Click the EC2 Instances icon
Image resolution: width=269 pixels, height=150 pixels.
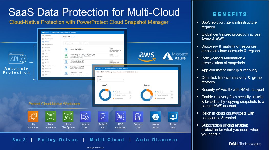tap(33, 117)
